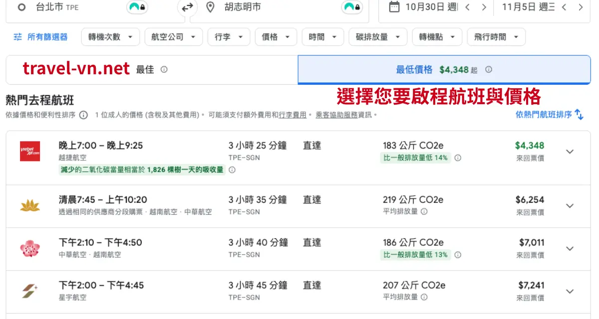Go to previous day for return 11月5日

(564, 7)
